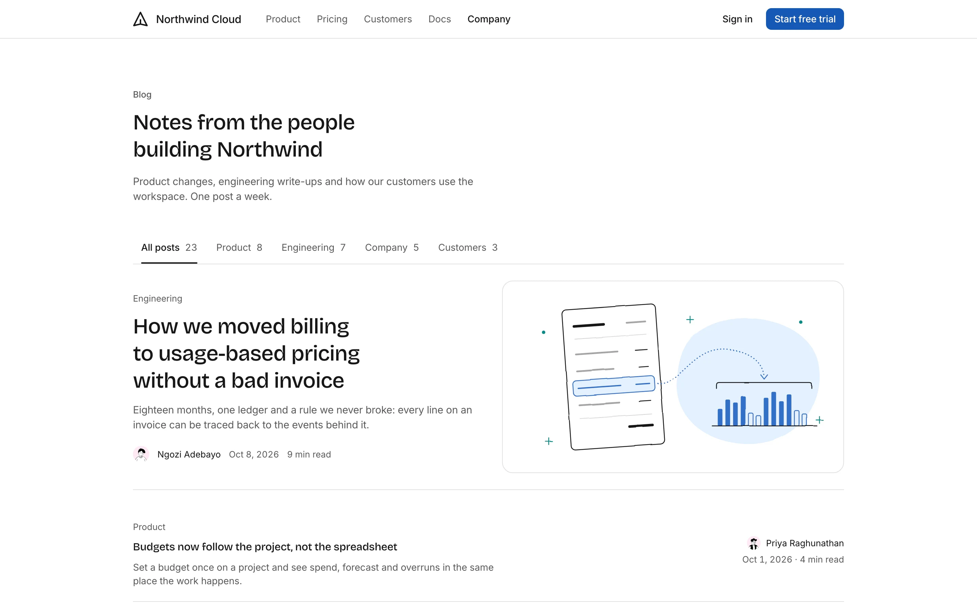977x610 pixels.
Task: Open the Product nav menu
Action: point(283,19)
